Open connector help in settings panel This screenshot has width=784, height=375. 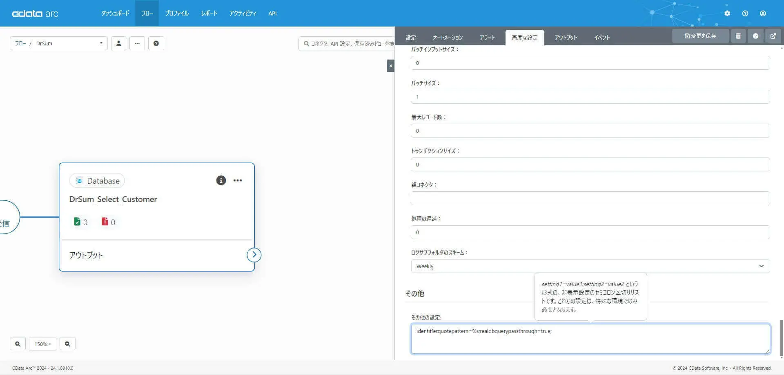click(x=756, y=36)
